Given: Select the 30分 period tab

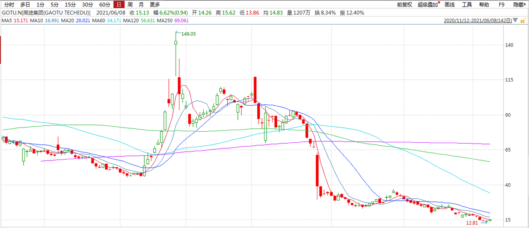Looking at the screenshot, I should tap(88, 5).
